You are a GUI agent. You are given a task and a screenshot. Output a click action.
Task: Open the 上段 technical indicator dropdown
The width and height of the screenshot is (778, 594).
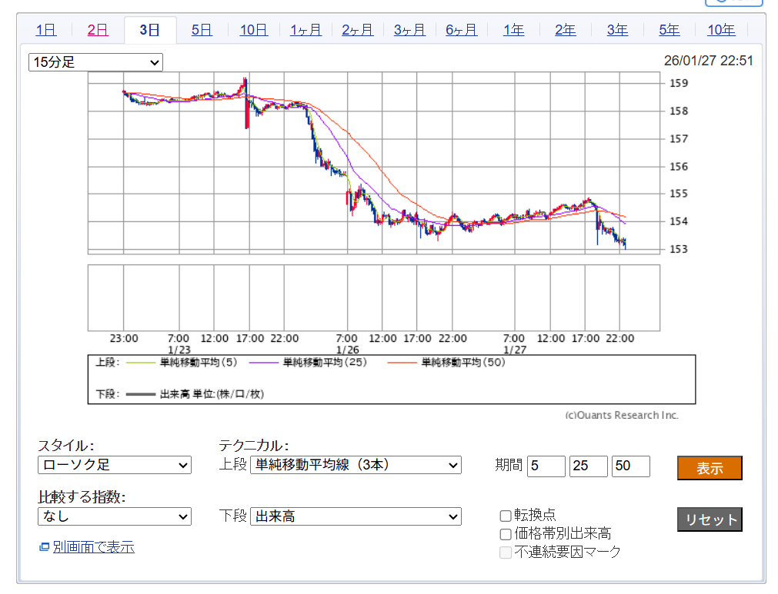355,465
